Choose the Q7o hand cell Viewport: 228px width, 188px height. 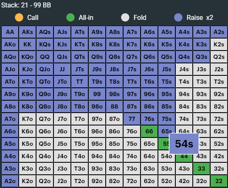(45, 119)
